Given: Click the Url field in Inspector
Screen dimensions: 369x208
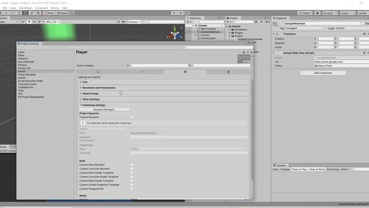Looking at the screenshot, I should [342, 62].
